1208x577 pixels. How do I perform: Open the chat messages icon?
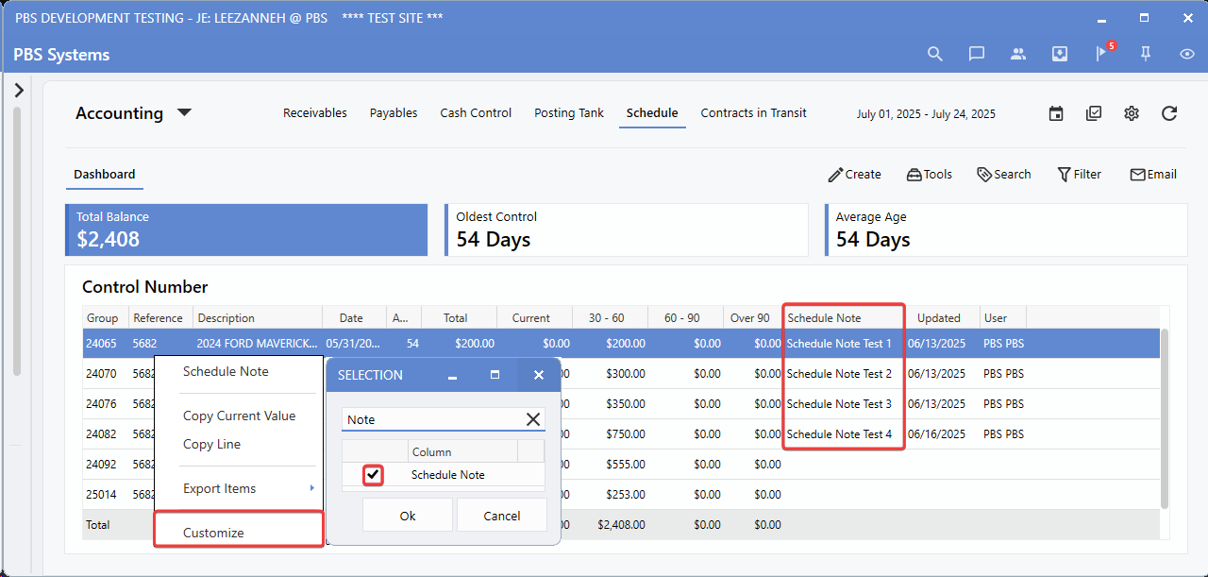point(977,54)
